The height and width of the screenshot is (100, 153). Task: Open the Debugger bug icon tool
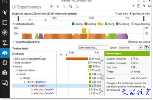pyautogui.click(x=5, y=32)
